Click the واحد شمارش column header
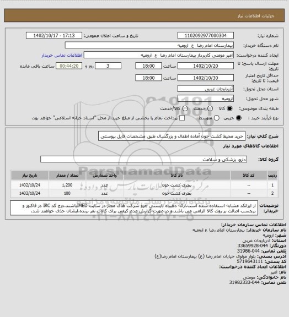 [105, 175]
